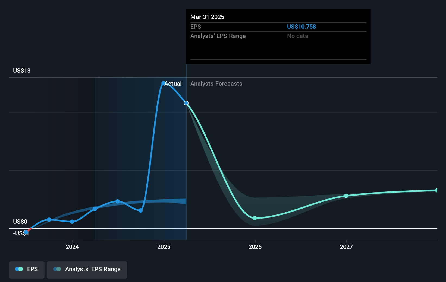Toggle the Analysts' EPS Range legend button
This screenshot has width=446, height=282.
87,270
